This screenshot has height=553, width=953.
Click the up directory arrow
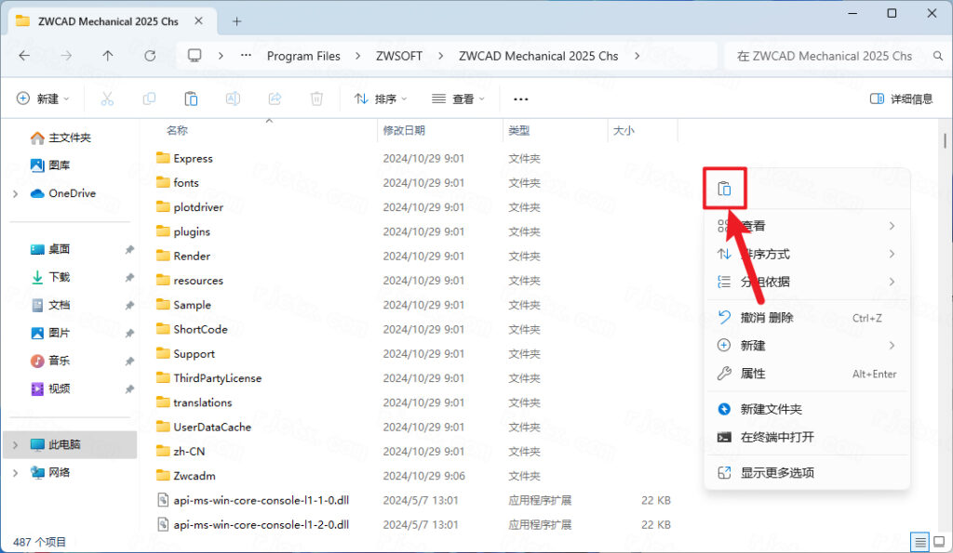pos(108,56)
